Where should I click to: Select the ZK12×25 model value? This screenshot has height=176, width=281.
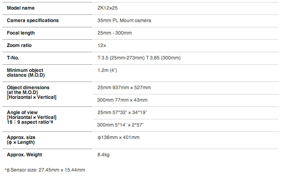click(107, 8)
